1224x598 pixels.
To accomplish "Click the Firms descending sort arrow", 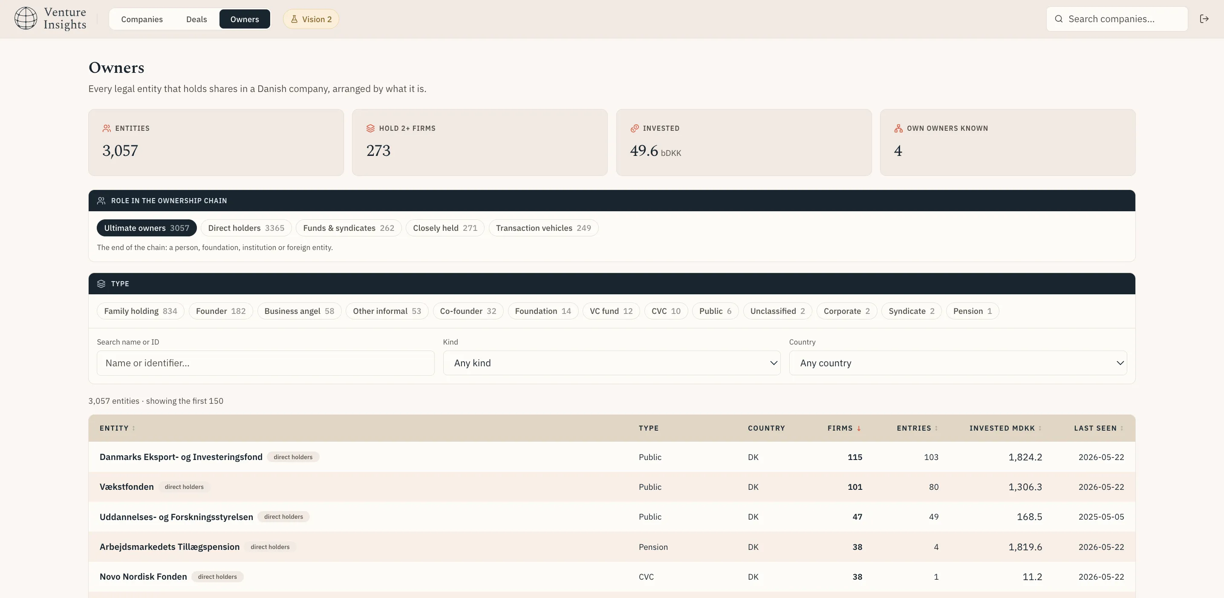I will [859, 428].
